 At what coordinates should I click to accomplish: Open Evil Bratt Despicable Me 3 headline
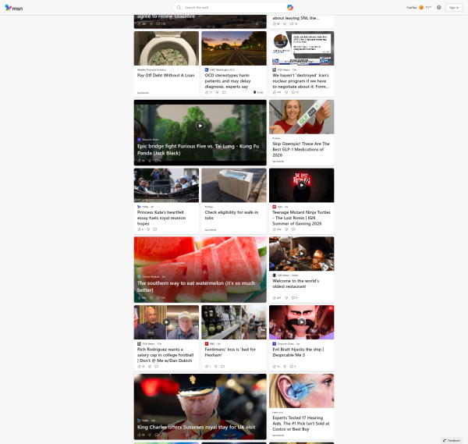pyautogui.click(x=298, y=352)
